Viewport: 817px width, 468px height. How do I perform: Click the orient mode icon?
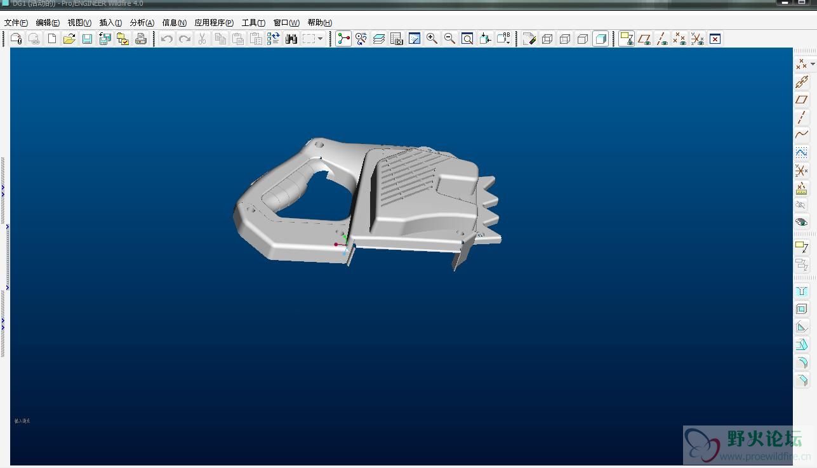click(x=361, y=39)
